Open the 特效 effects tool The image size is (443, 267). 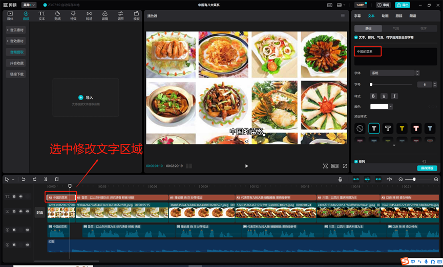[x=73, y=16]
